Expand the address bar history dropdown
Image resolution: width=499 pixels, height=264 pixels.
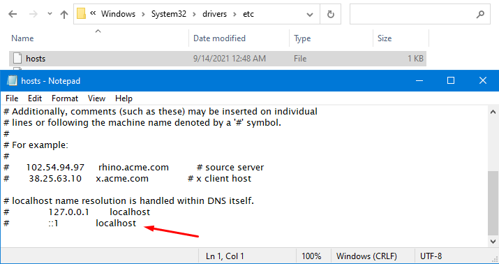click(309, 15)
